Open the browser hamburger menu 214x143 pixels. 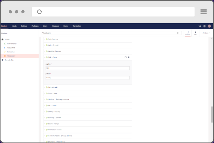click(x=204, y=12)
